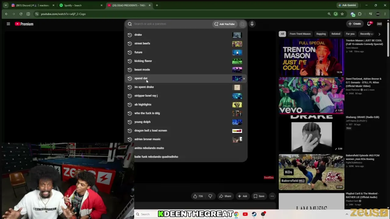This screenshot has width=390, height=219.
Task: Click the browser address bar URL
Action: tap(63, 14)
